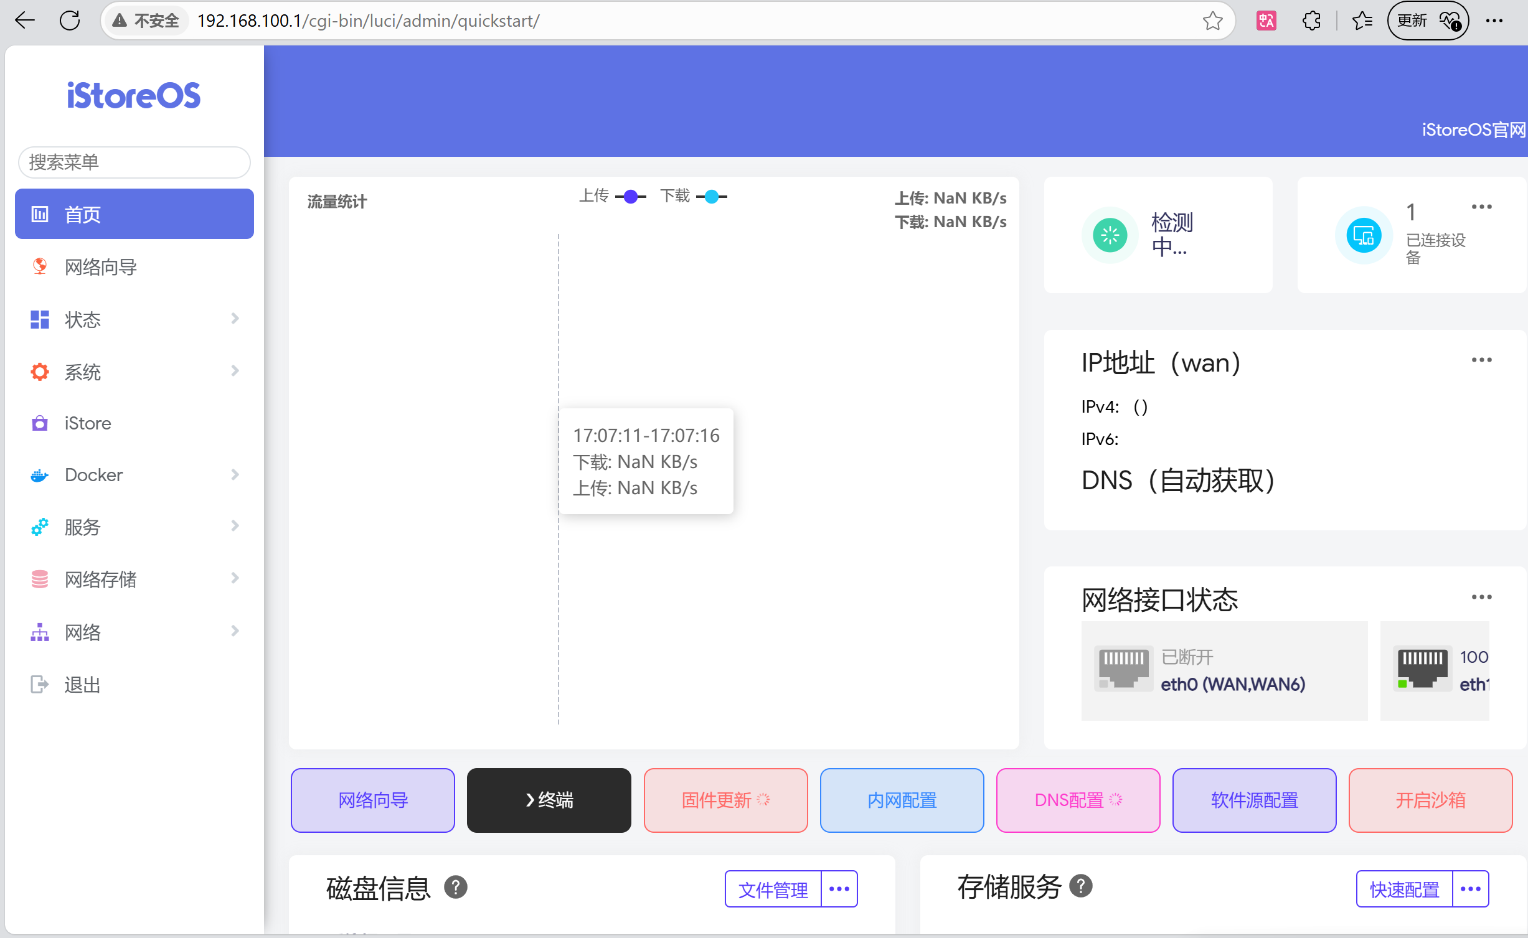Screen dimensions: 1528x938
Task: Click the connected devices icon showing 1
Action: pos(1364,235)
